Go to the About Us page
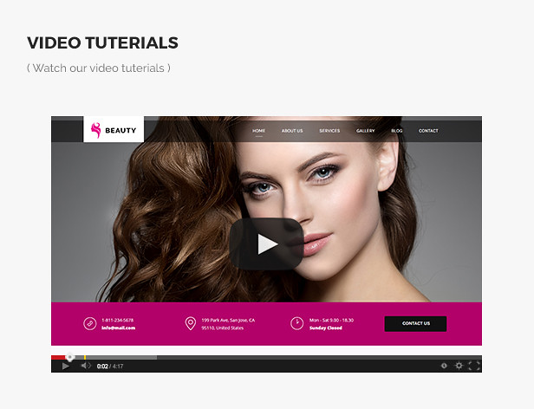534x409 pixels. coord(292,131)
